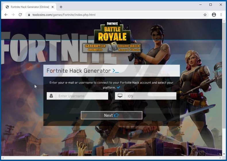Click the horizontal scrollbar right arrow
The height and width of the screenshot is (161, 227).
tap(220, 158)
